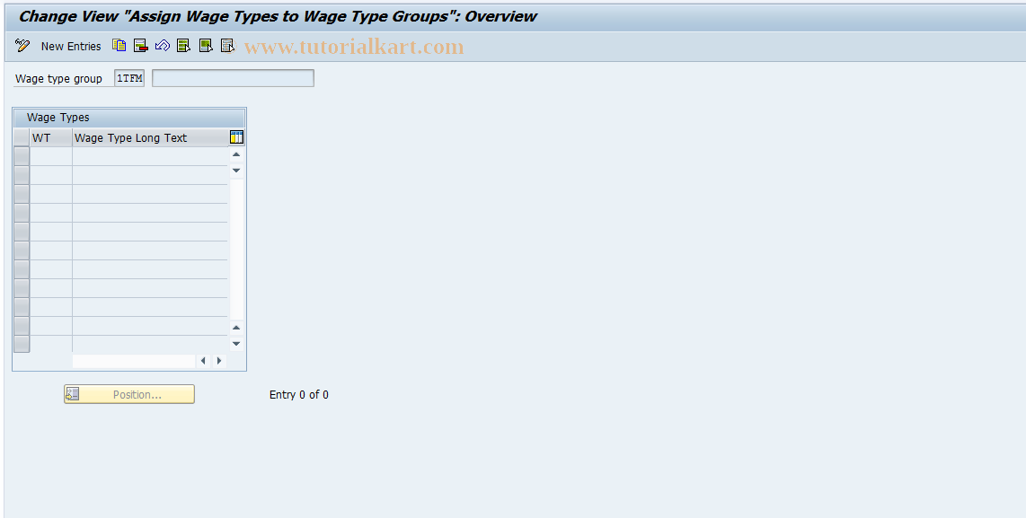Click the bottommost vertical scroll down arrow
Viewport: 1026px width, 518px height.
click(x=236, y=344)
